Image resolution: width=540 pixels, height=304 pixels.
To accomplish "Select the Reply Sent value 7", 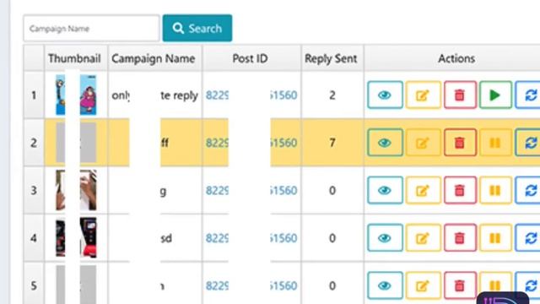I will click(x=332, y=143).
